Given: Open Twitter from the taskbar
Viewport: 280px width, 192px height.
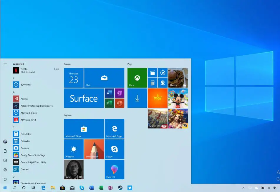Looking at the screenshot, I should (x=130, y=188).
